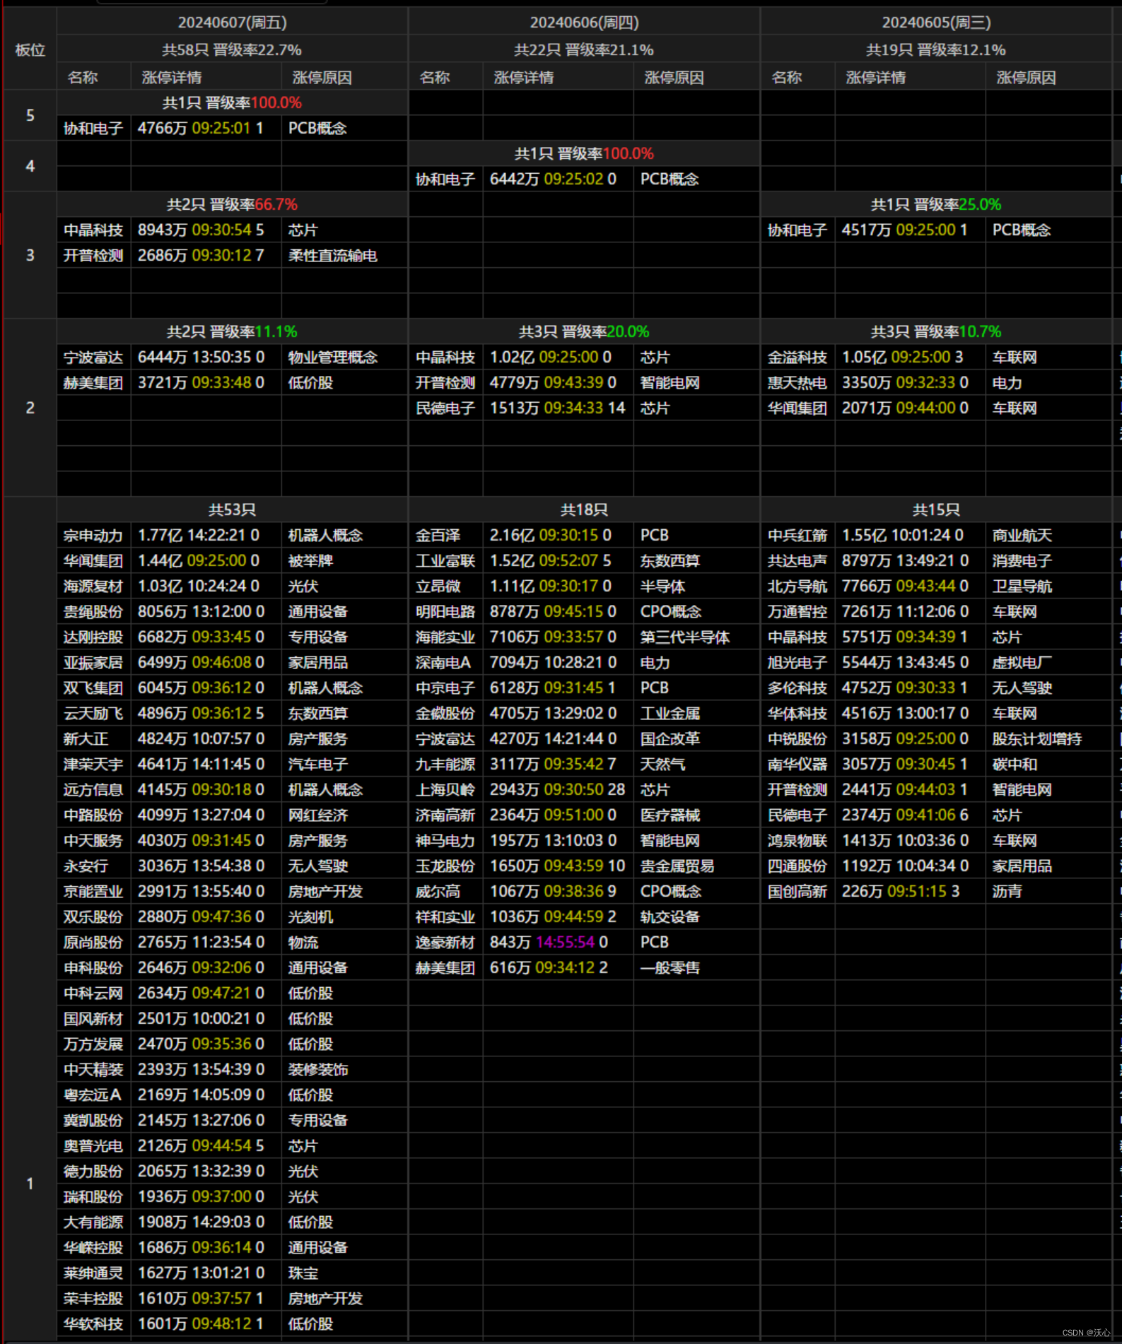Select stock 宗申动力
Viewport: 1122px width, 1344px height.
(x=93, y=536)
